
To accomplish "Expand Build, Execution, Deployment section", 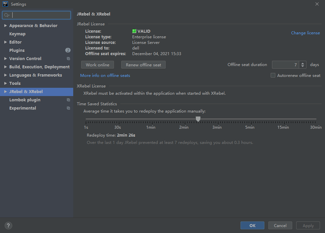I will click(x=6, y=67).
